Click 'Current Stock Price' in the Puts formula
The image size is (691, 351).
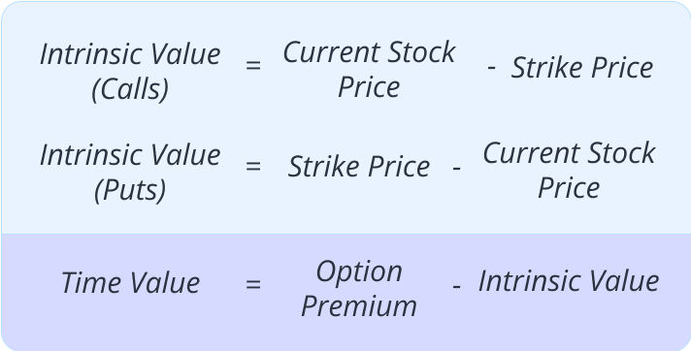[x=569, y=171]
